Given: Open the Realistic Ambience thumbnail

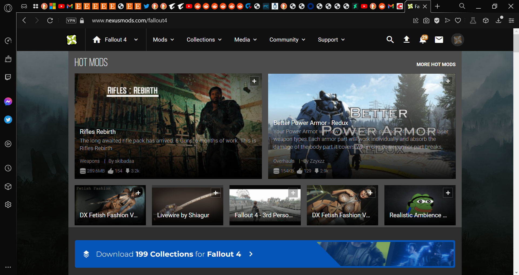Looking at the screenshot, I should (420, 205).
